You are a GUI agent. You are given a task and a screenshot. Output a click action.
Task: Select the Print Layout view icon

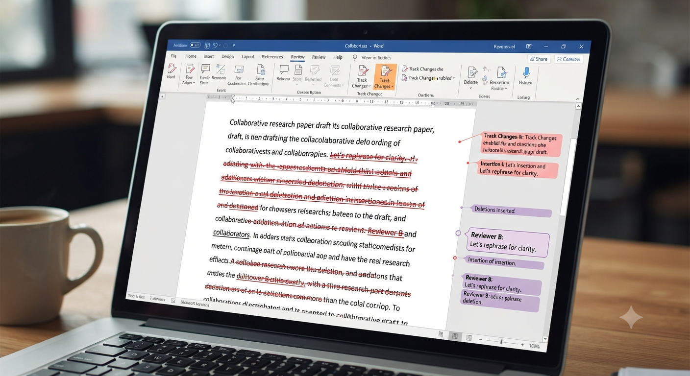point(455,336)
